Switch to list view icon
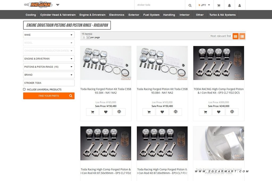The width and height of the screenshot is (272, 181). (x=242, y=36)
